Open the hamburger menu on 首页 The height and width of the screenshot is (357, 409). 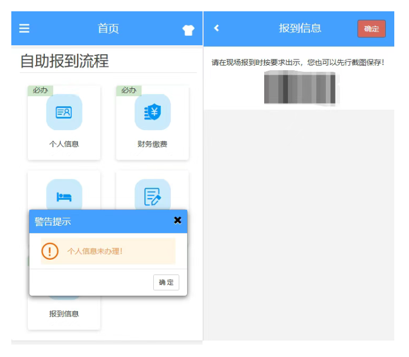pyautogui.click(x=24, y=28)
